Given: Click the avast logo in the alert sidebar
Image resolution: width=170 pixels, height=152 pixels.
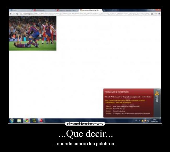Looking at the screenshot, I should (x=157, y=97).
